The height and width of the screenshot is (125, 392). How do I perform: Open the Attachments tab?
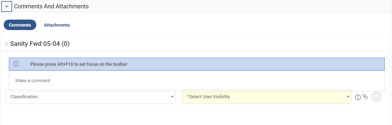click(57, 25)
